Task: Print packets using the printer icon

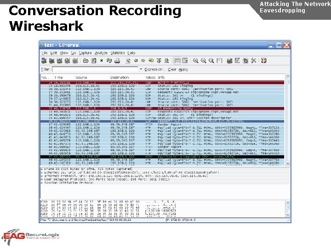Action: [x=117, y=61]
